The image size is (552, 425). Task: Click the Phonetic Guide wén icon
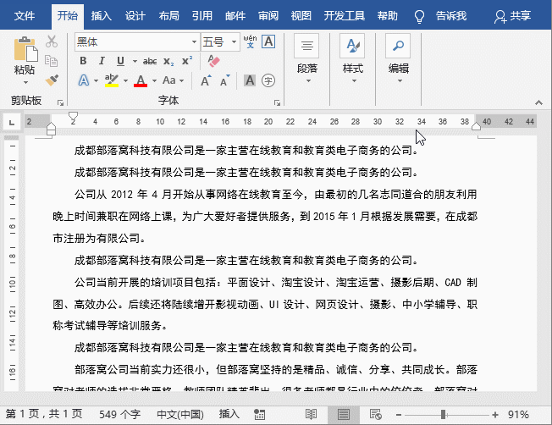250,41
